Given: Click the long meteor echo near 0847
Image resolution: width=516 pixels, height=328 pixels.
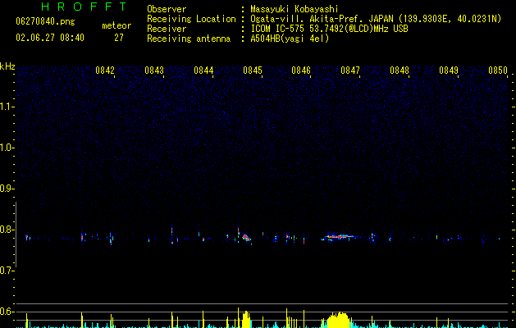Looking at the screenshot, I should point(338,236).
